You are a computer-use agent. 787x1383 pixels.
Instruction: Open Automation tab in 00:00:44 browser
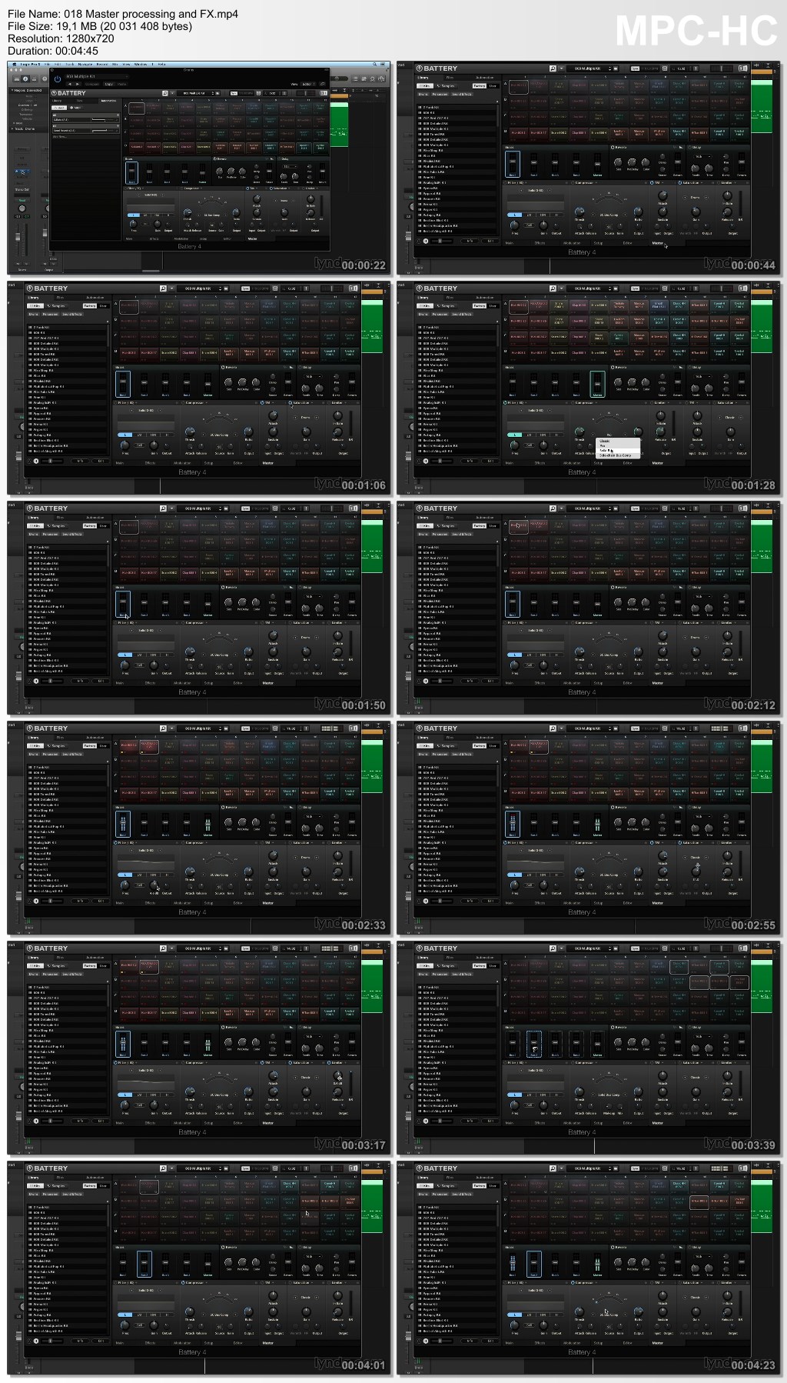(x=485, y=78)
